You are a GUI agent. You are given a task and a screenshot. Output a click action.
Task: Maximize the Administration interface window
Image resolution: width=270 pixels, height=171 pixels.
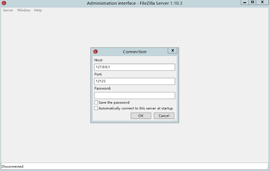point(252,2)
